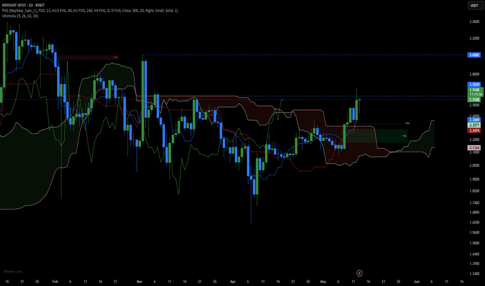The height and width of the screenshot is (286, 485).
Task: Click the XRPUSDT SPOT 1D BYBIT symbol title
Action: pyautogui.click(x=23, y=5)
